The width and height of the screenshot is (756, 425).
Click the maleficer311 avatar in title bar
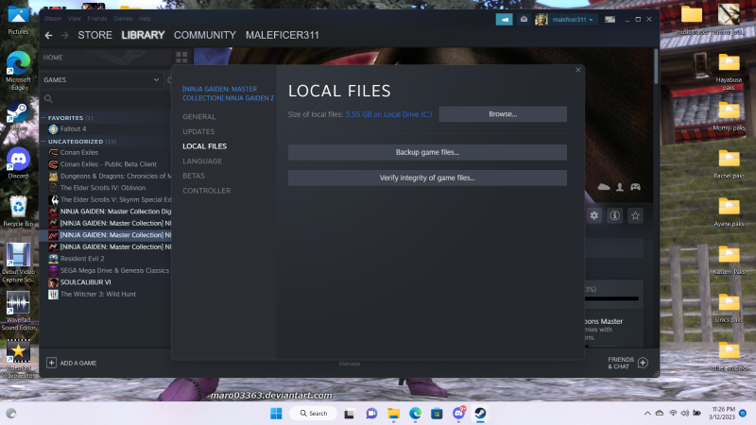(x=541, y=19)
